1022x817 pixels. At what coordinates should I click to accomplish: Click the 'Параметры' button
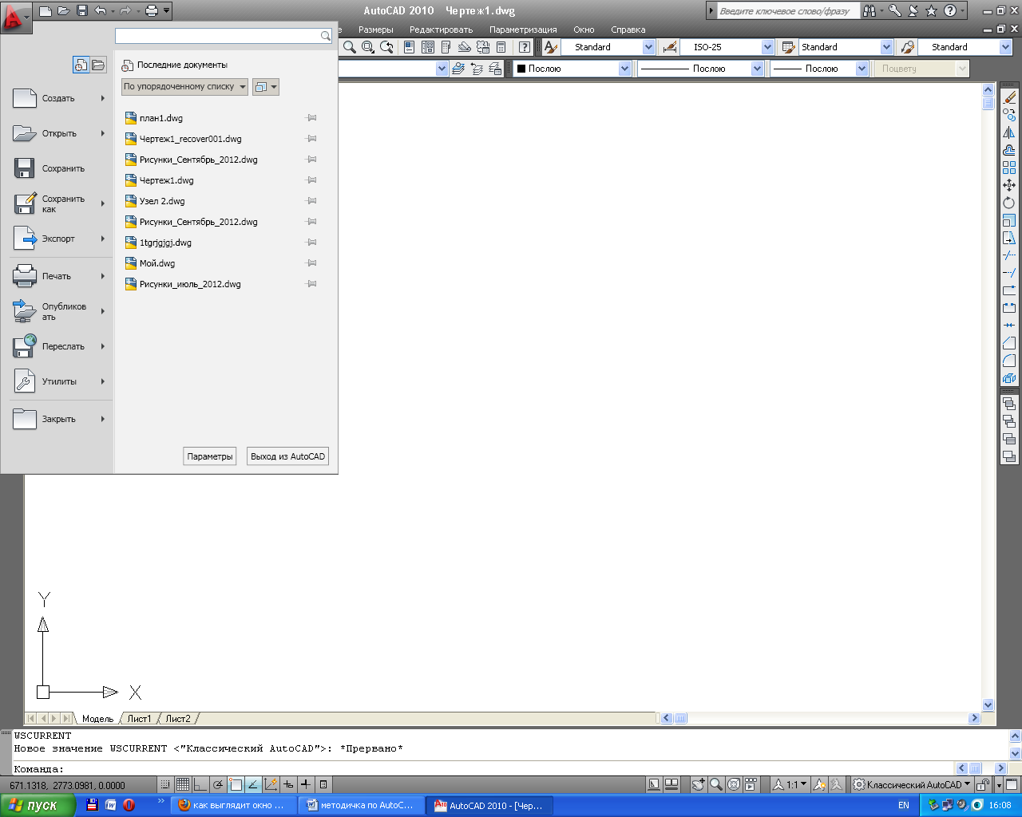pyautogui.click(x=210, y=456)
